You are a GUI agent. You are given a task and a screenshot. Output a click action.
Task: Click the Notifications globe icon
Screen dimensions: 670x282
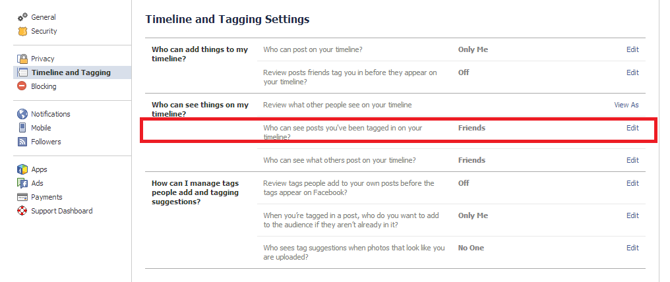[22, 114]
